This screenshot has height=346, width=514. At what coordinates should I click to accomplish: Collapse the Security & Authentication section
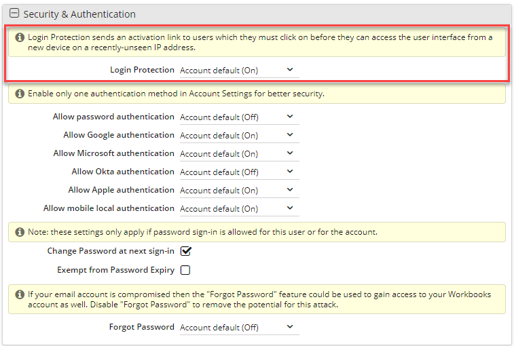pyautogui.click(x=14, y=13)
